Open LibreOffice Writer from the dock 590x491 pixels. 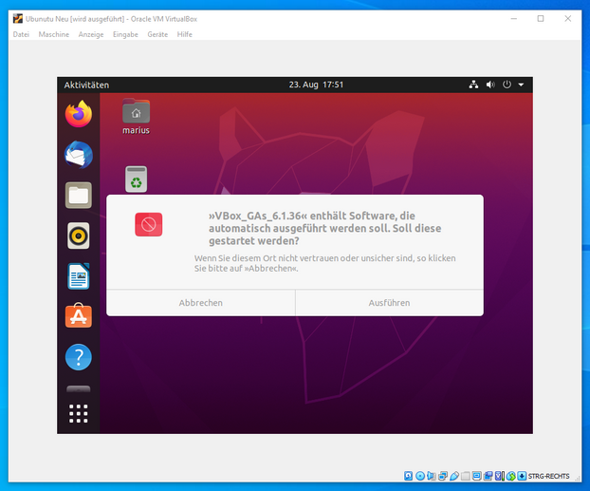(79, 276)
